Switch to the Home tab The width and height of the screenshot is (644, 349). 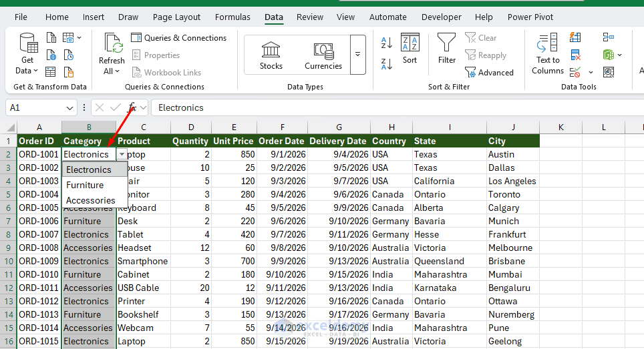[x=57, y=17]
